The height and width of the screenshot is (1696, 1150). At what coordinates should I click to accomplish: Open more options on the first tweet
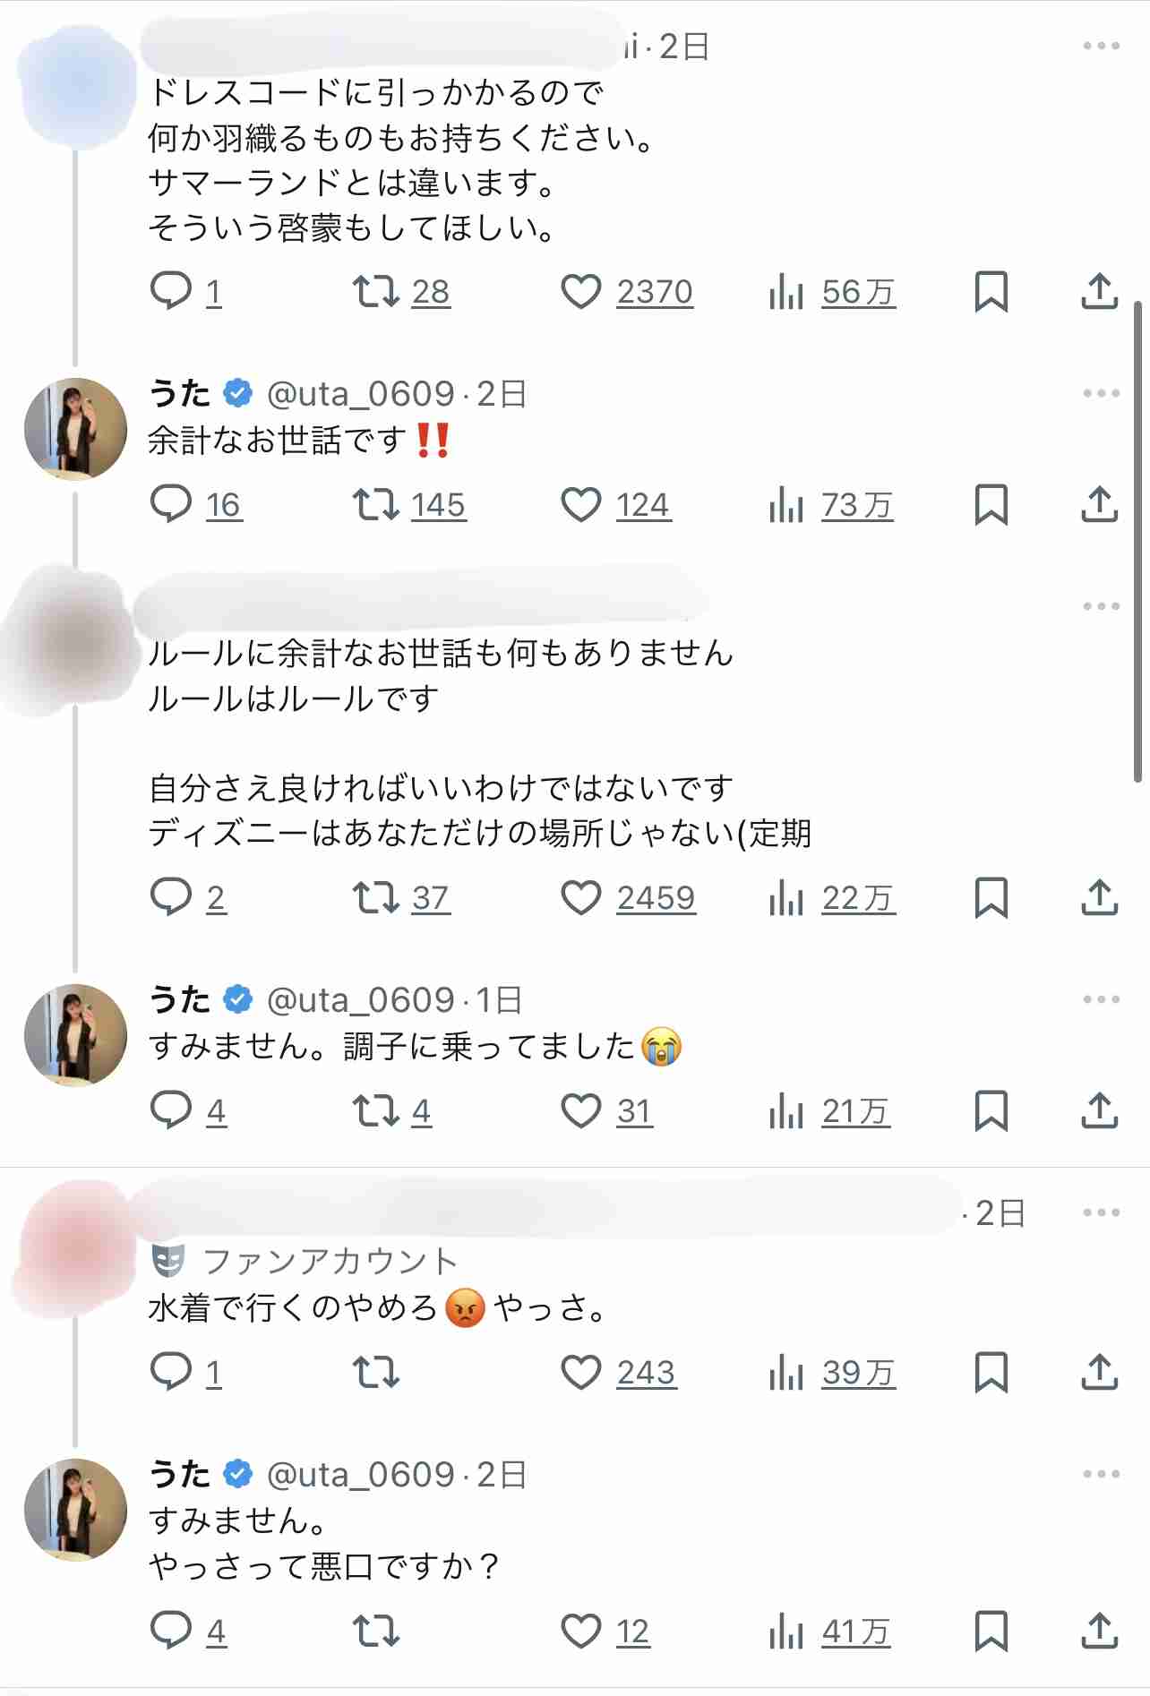click(1101, 46)
